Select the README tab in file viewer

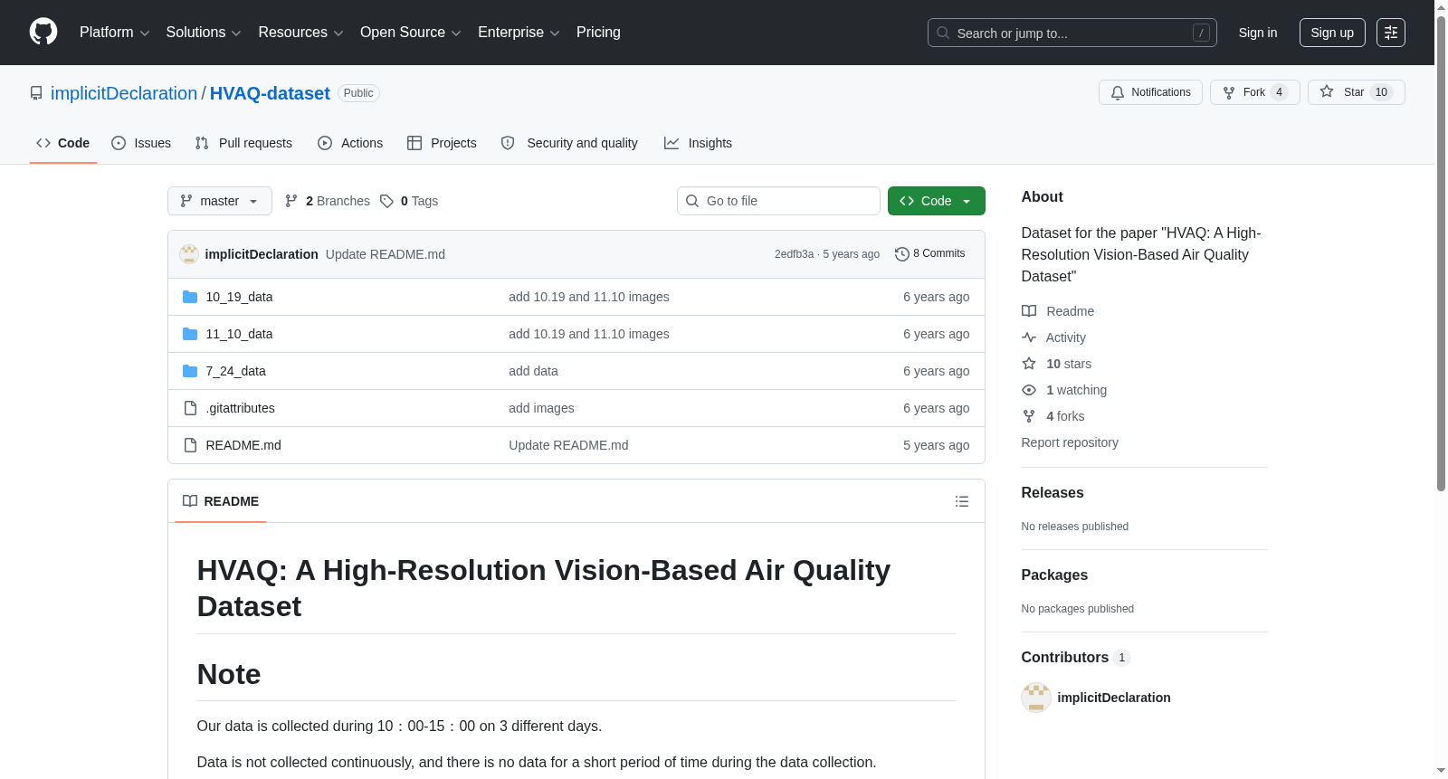pos(221,501)
